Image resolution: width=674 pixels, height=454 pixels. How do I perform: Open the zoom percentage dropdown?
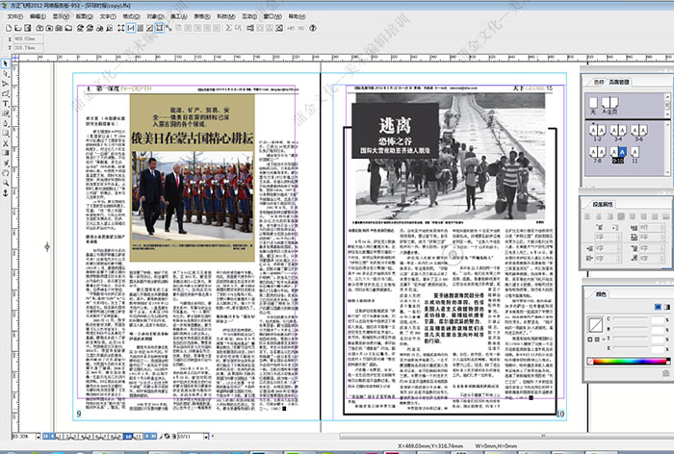pyautogui.click(x=38, y=437)
